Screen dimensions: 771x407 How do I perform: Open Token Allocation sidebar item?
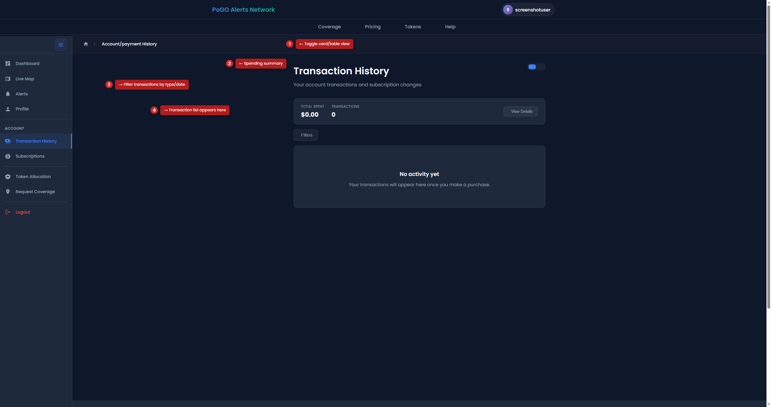click(x=36, y=177)
